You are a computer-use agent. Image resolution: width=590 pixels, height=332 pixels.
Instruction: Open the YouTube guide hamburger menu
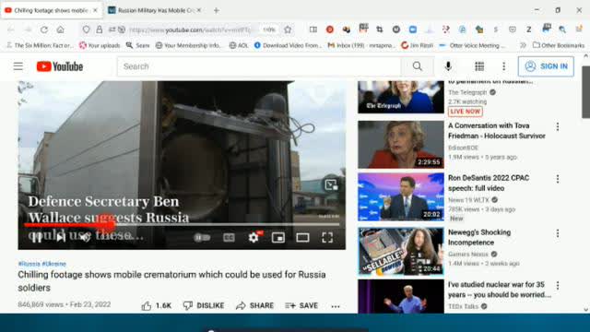click(18, 66)
